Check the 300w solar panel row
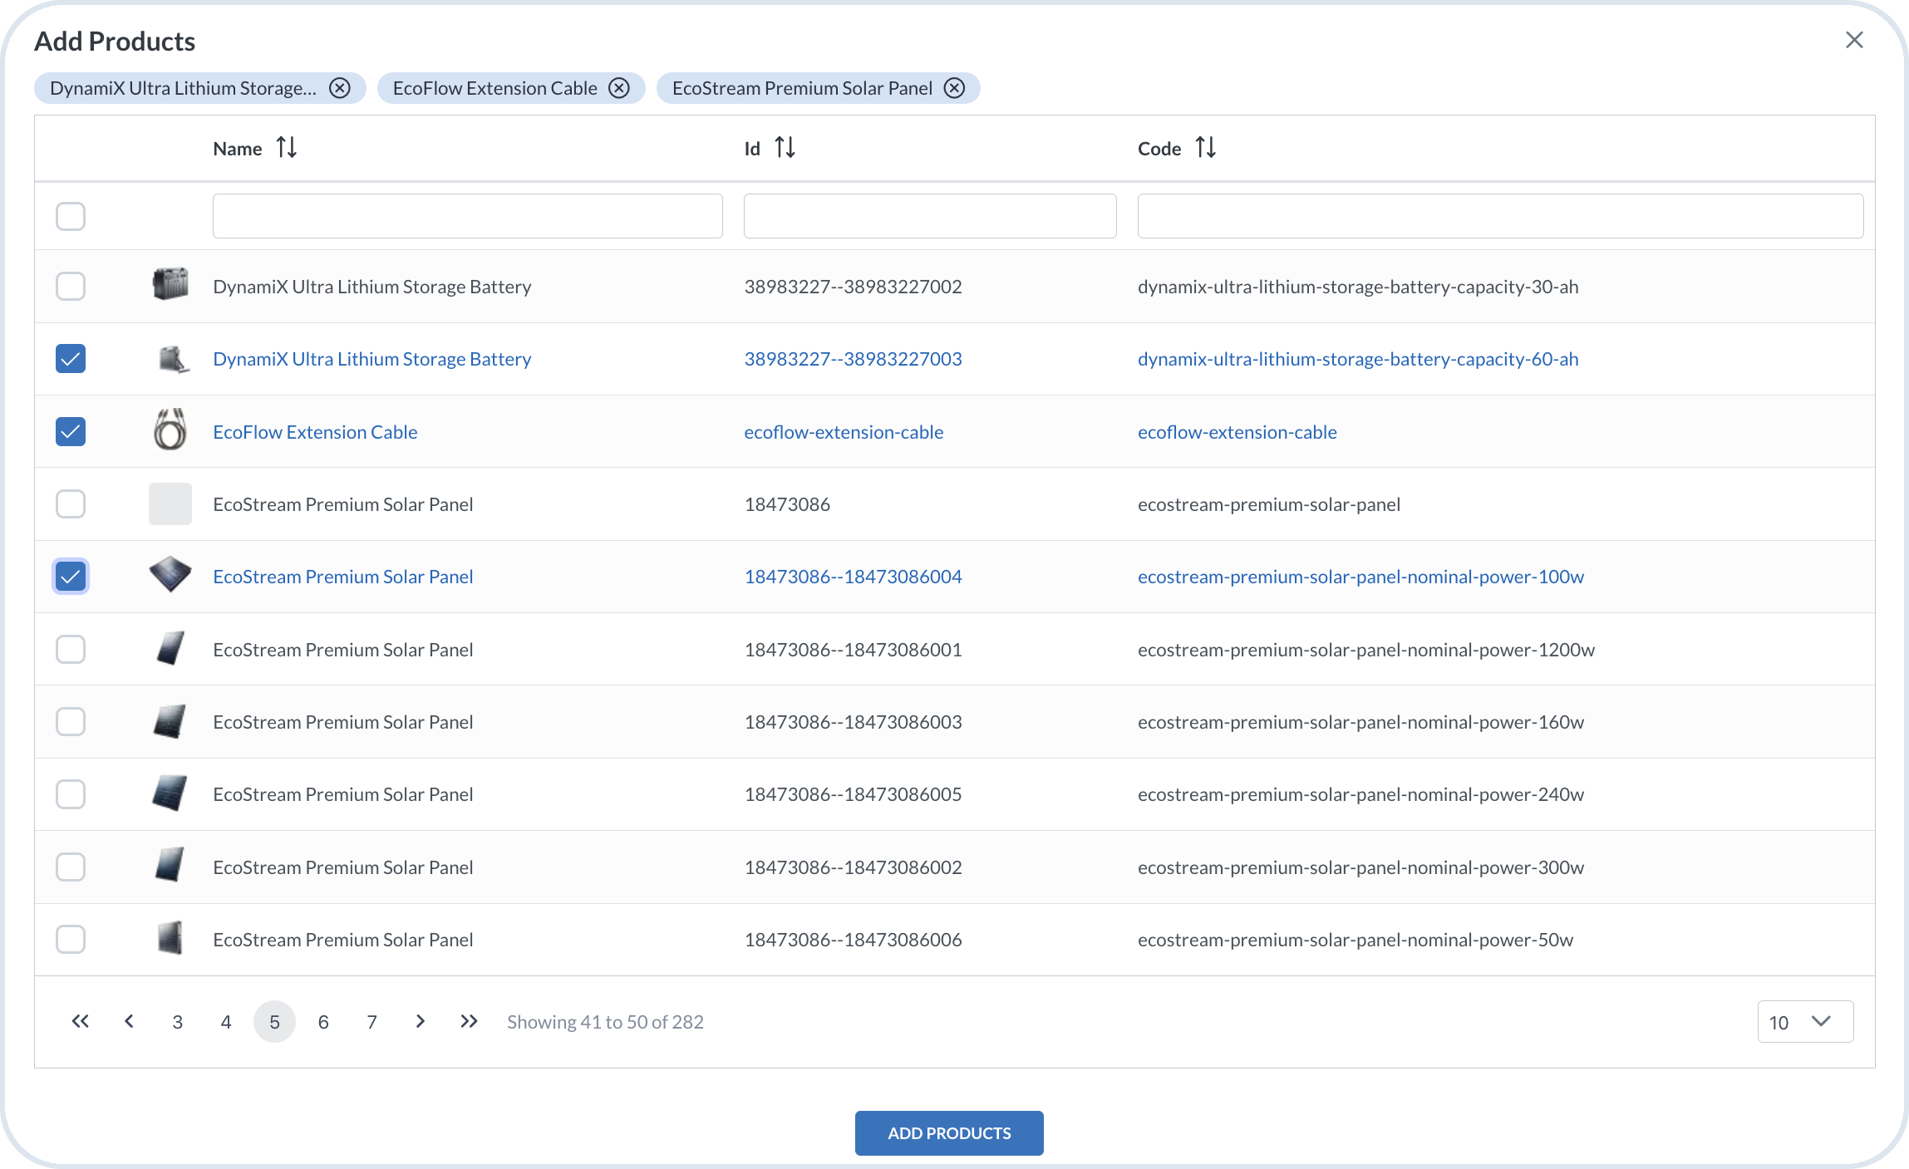Image resolution: width=1909 pixels, height=1169 pixels. point(71,867)
